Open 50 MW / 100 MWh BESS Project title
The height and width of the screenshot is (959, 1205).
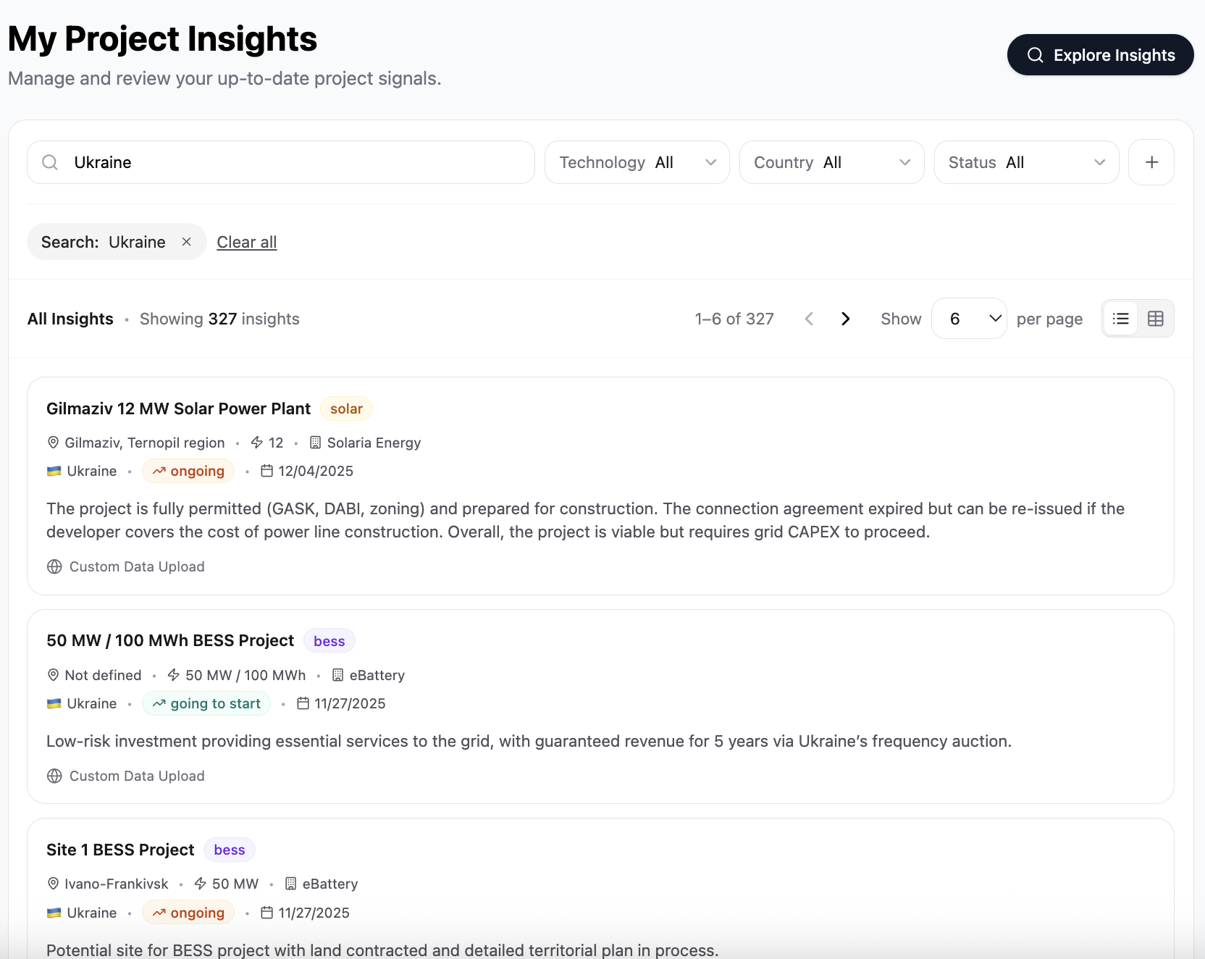(170, 641)
